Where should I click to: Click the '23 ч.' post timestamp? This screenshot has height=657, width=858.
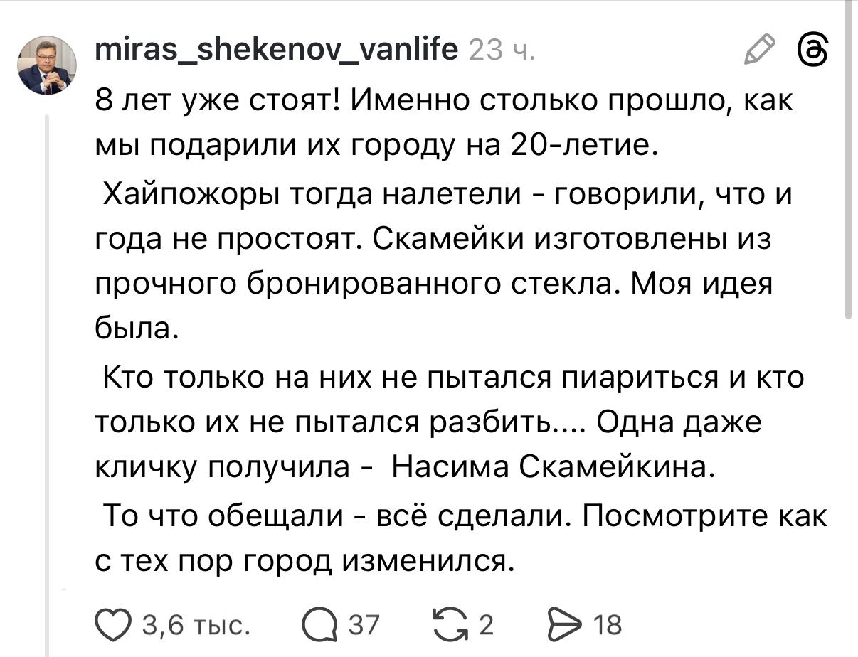503,50
